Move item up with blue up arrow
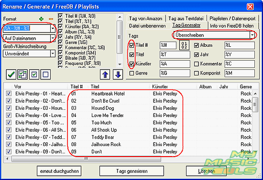The height and width of the screenshot is (180, 263). tap(105, 74)
